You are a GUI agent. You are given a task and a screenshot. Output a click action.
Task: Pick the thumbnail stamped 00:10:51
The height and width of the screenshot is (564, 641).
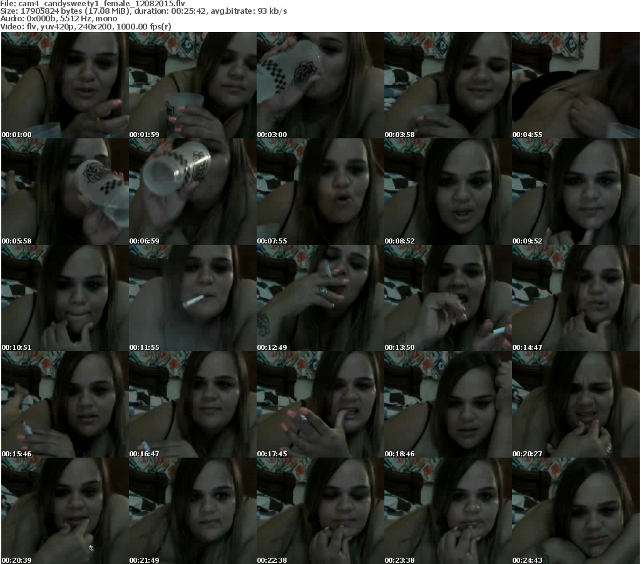click(x=65, y=298)
